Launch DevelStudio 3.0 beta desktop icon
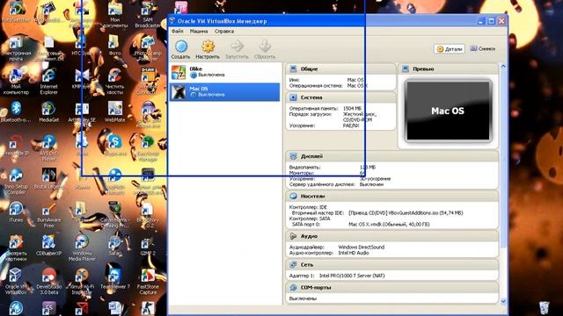The width and height of the screenshot is (563, 316). tap(48, 282)
